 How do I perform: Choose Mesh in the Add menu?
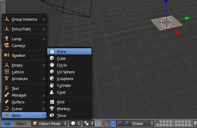coord(24,116)
